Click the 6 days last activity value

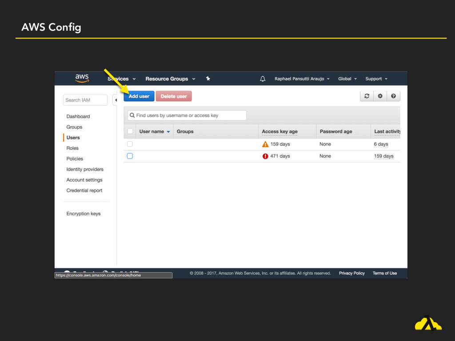pos(381,144)
